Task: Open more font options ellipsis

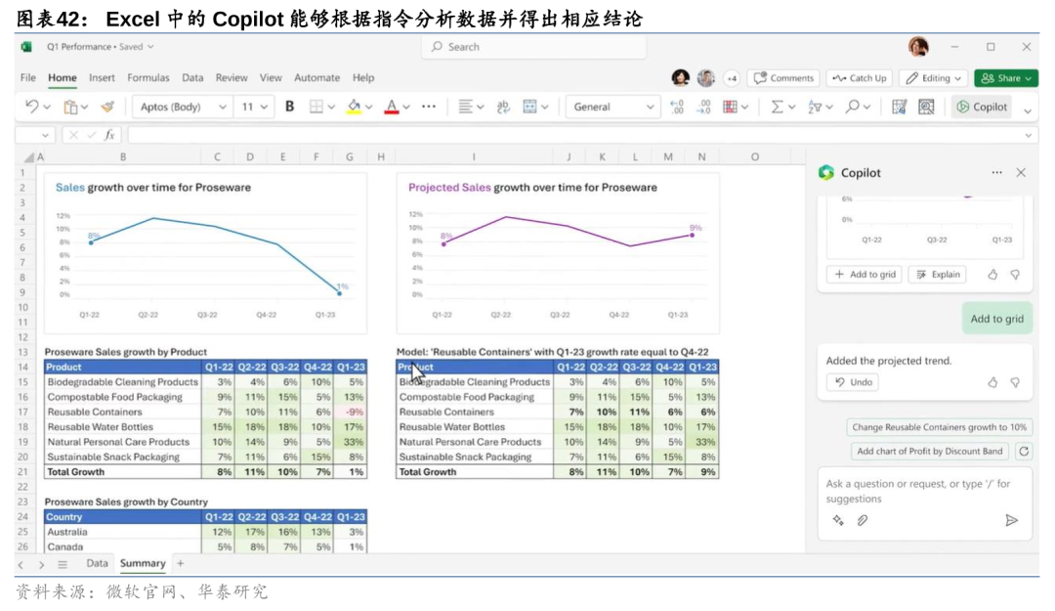Action: (x=429, y=107)
